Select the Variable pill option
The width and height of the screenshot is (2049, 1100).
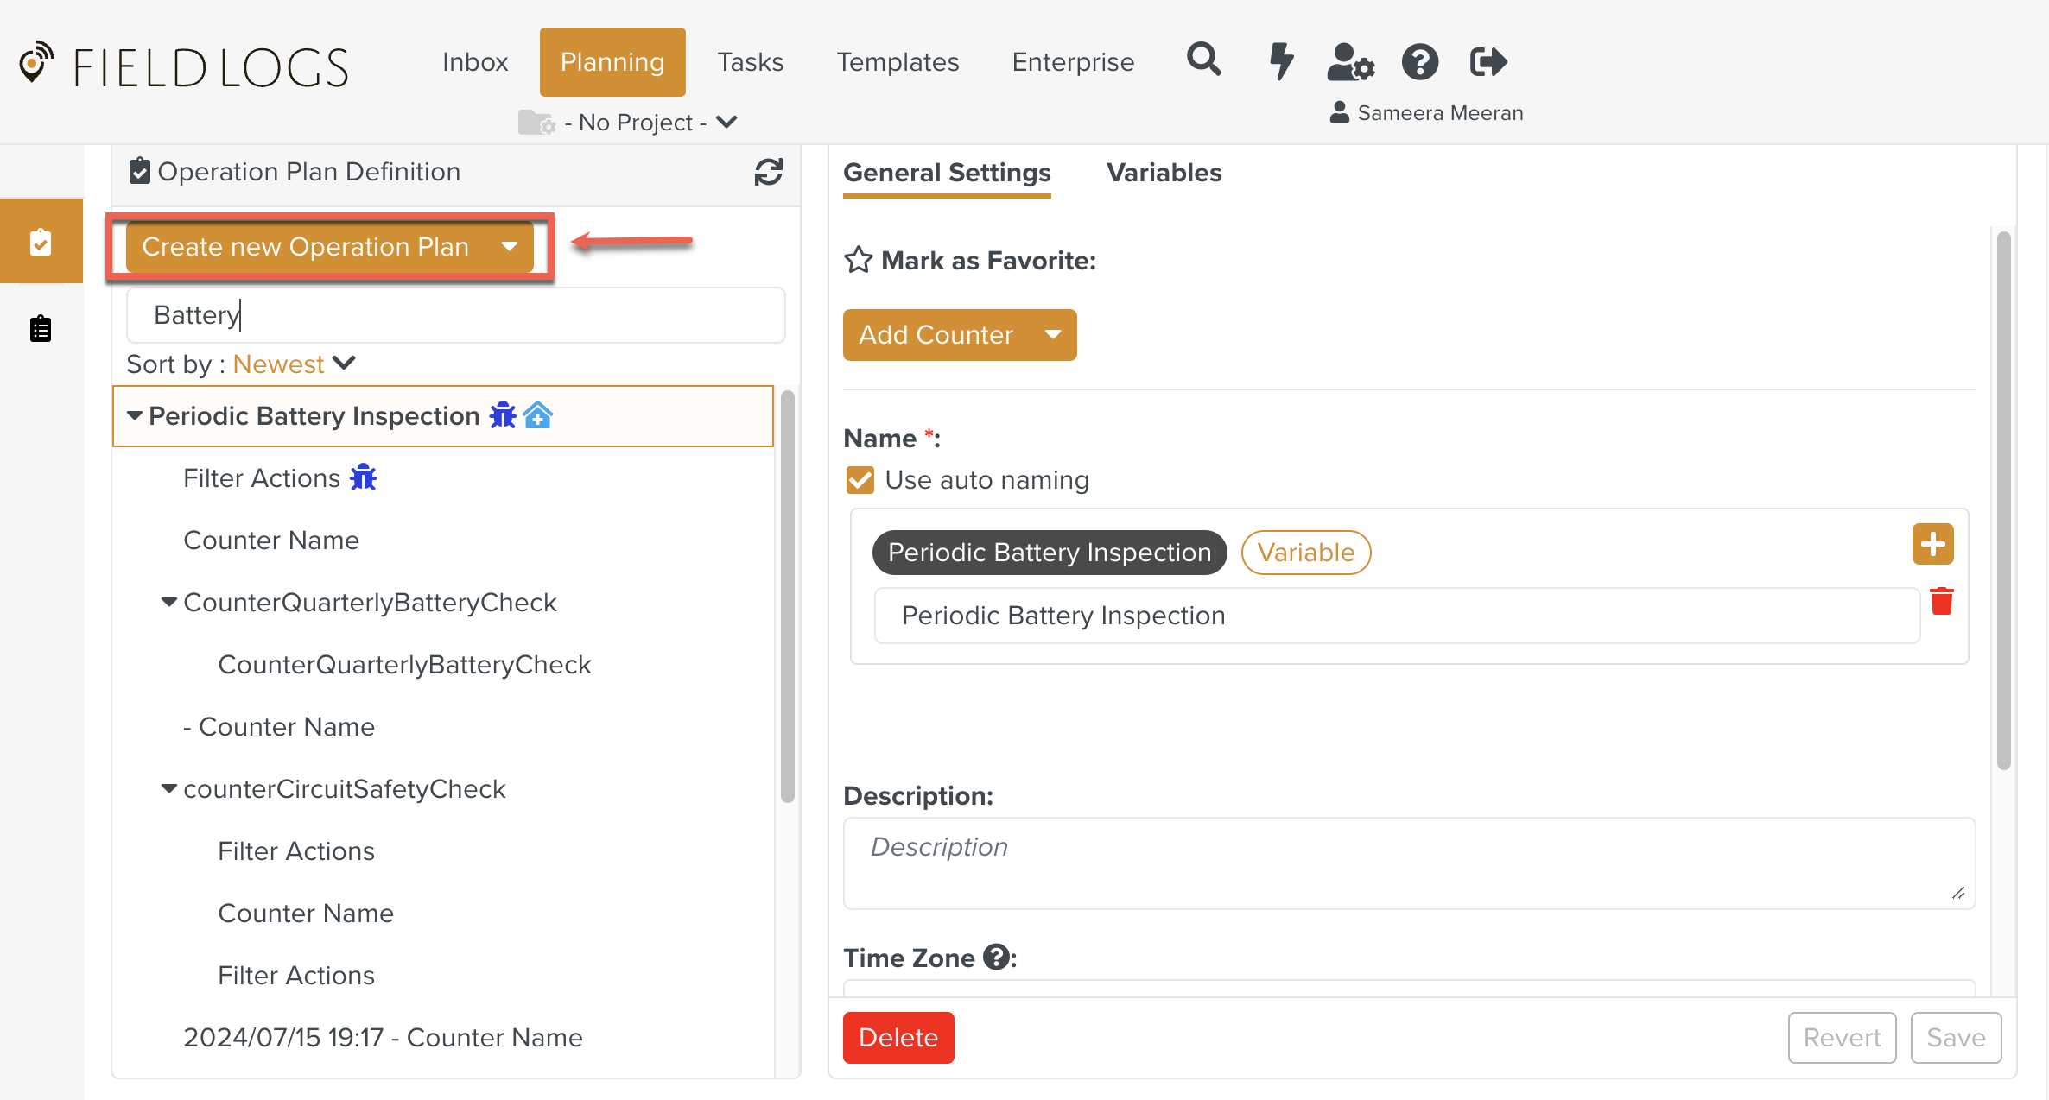(x=1305, y=553)
